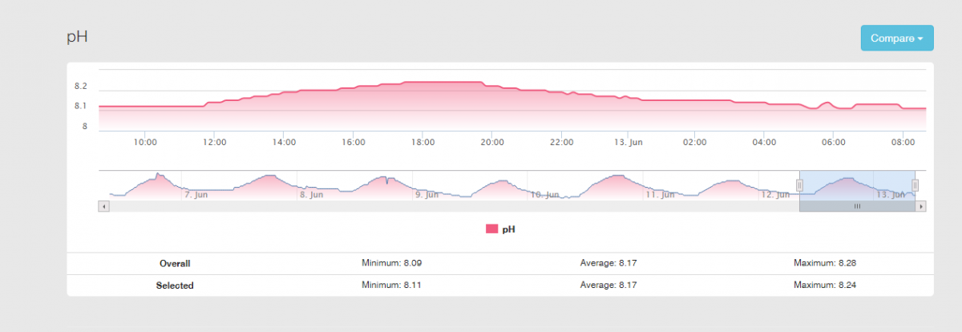Click the pH chart title
Screen dimensions: 962x332
click(77, 37)
